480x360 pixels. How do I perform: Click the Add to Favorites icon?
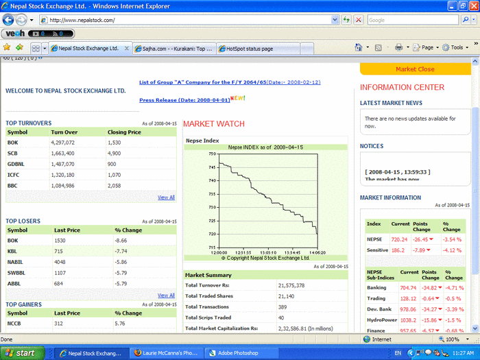19,48
